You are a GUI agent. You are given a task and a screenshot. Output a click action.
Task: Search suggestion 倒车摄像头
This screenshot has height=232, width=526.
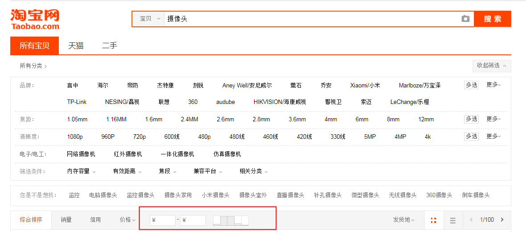[x=476, y=195]
